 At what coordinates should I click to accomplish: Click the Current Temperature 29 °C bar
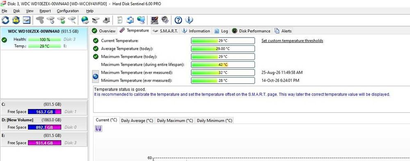pos(223,40)
